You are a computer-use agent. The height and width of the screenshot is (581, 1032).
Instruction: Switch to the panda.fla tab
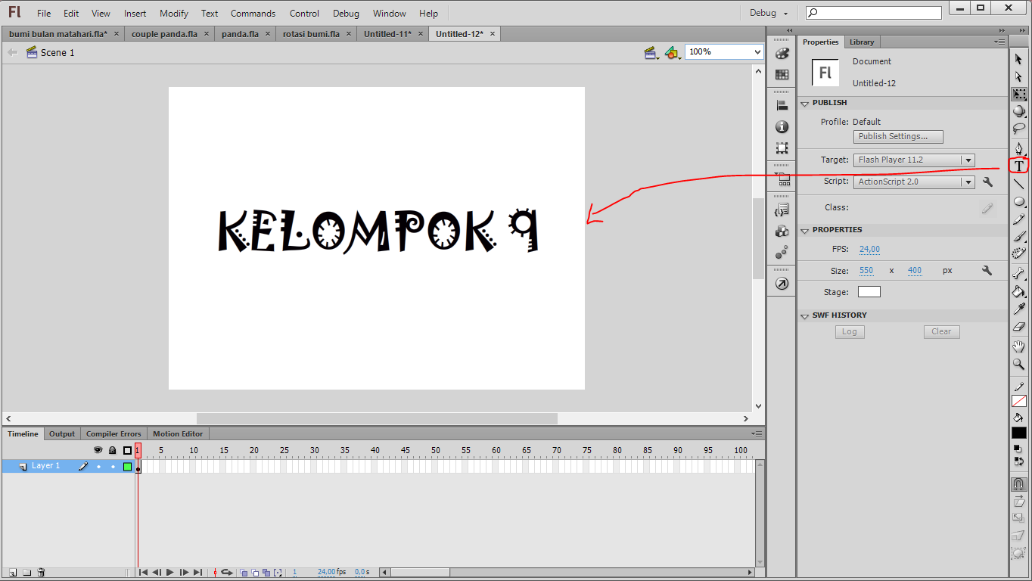(x=241, y=33)
